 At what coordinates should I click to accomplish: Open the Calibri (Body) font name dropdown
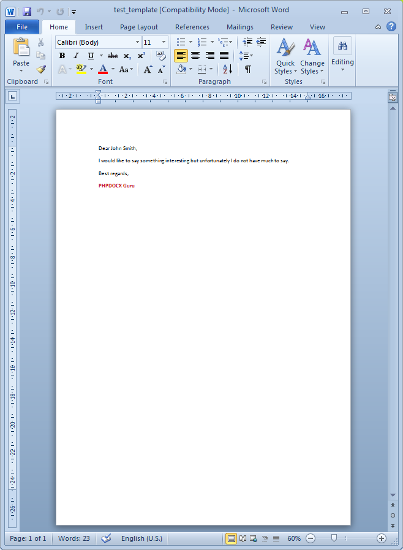coord(137,42)
